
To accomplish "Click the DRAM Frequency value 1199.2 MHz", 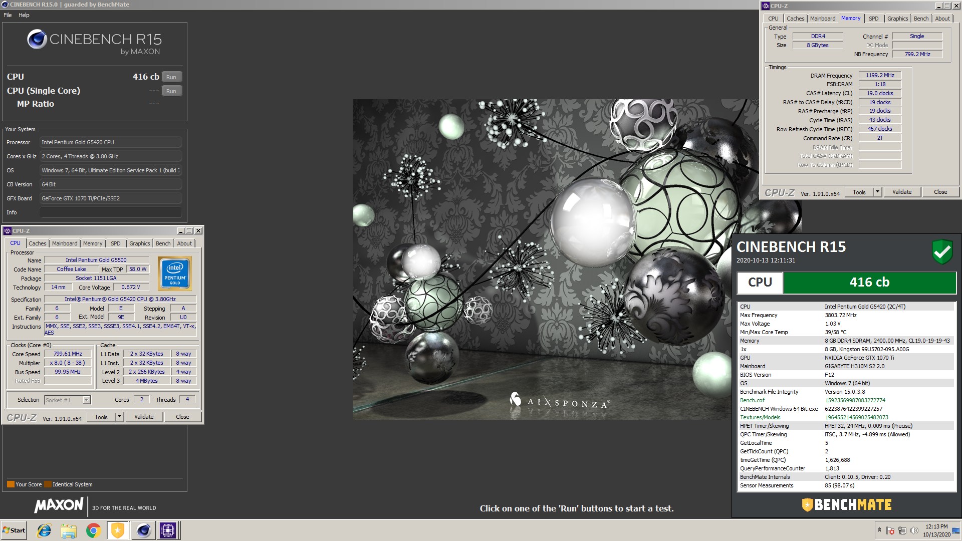I will (x=880, y=75).
